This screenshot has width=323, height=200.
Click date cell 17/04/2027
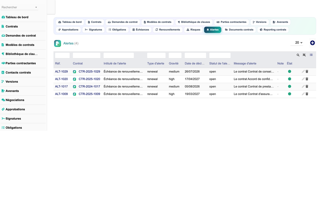(x=192, y=79)
